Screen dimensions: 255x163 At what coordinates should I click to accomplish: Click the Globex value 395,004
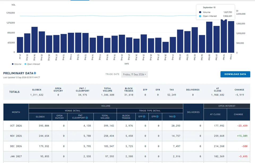coord(44,126)
